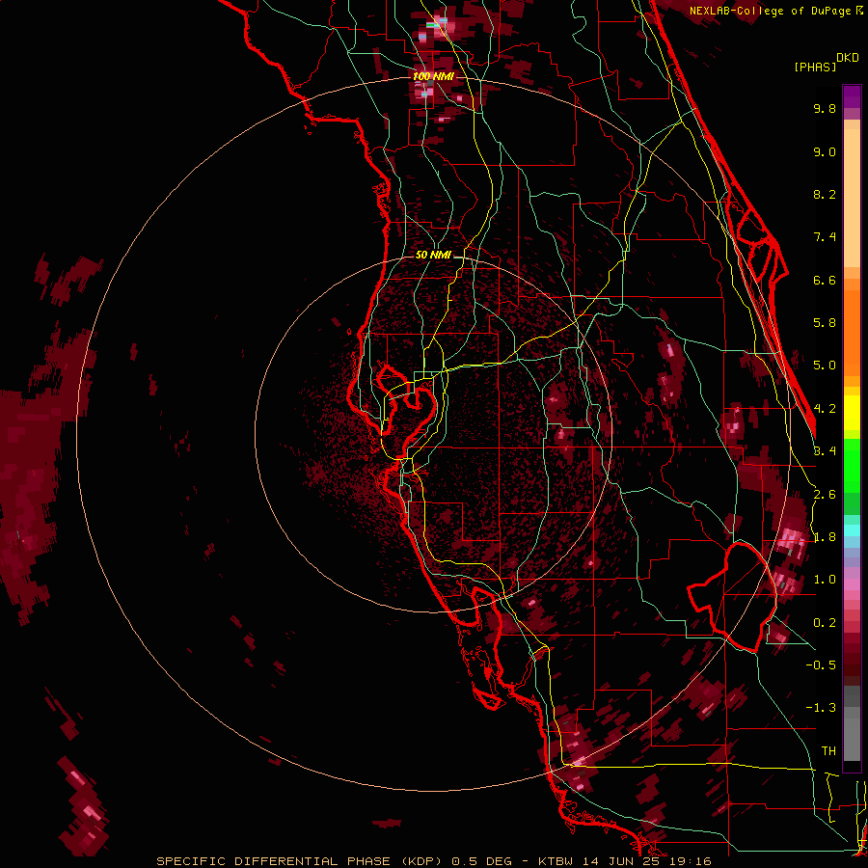Select the 9.0 legend value
868x868 pixels.
pos(825,151)
